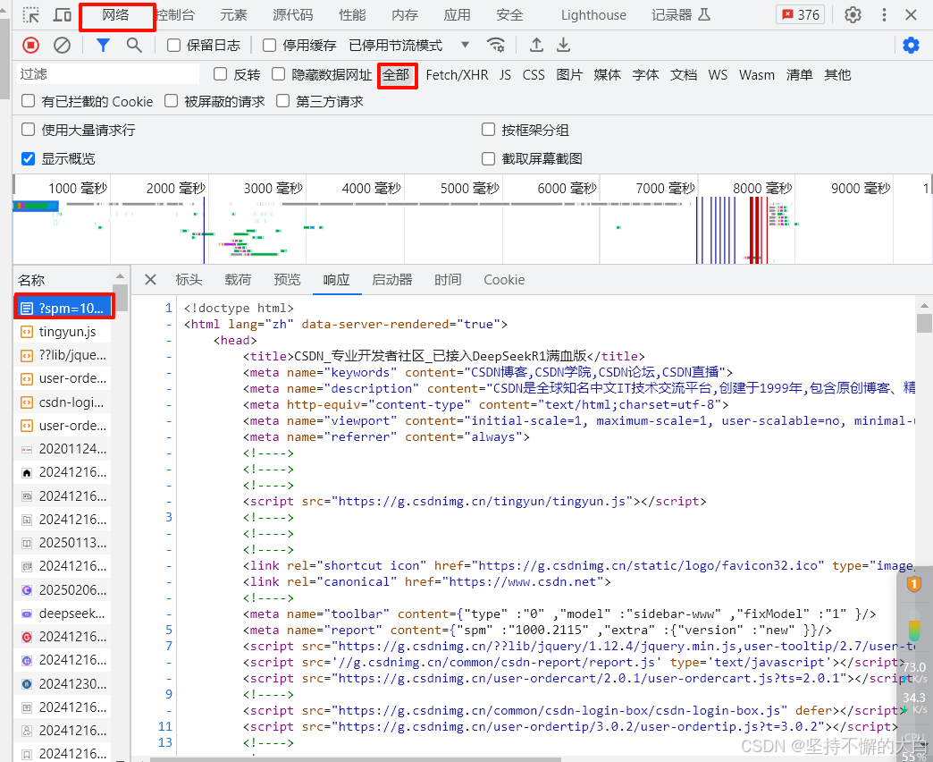Open the Lighthouse panel tab
Viewport: 933px width, 762px height.
coord(593,15)
